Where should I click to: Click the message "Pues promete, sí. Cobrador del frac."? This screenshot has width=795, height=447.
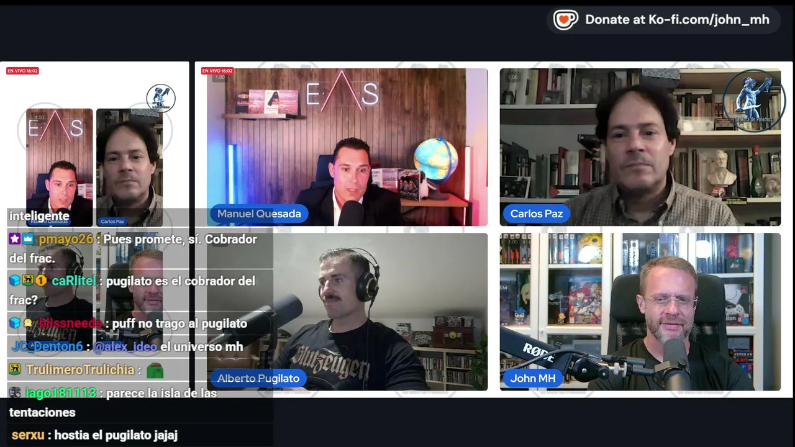pos(133,248)
